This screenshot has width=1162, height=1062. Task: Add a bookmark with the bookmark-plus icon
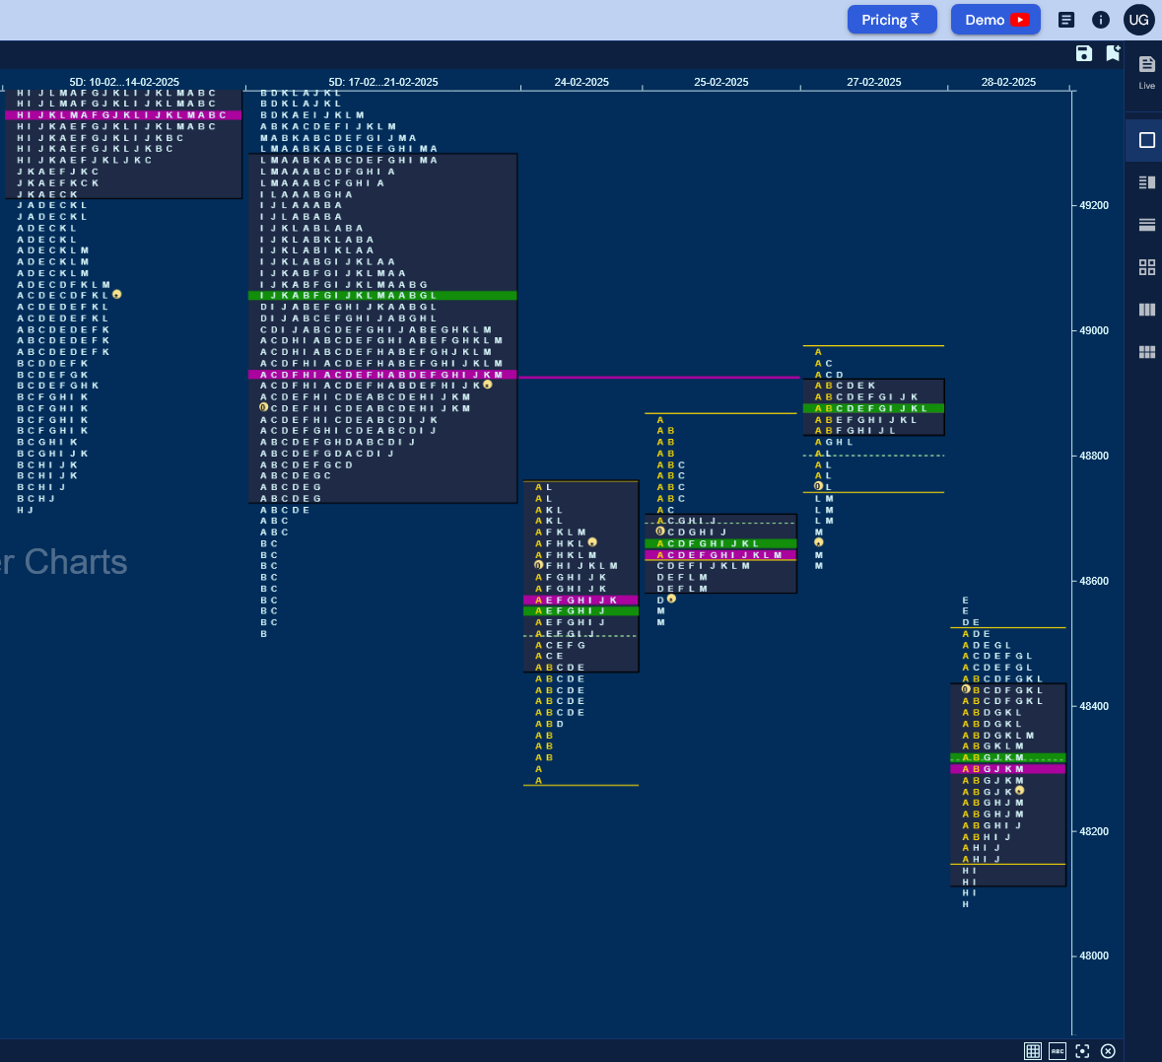pos(1113,52)
